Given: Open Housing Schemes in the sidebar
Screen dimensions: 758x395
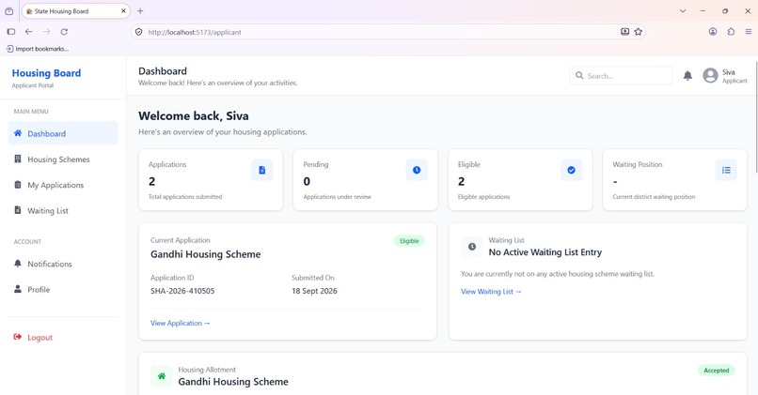Looking at the screenshot, I should point(63,160).
